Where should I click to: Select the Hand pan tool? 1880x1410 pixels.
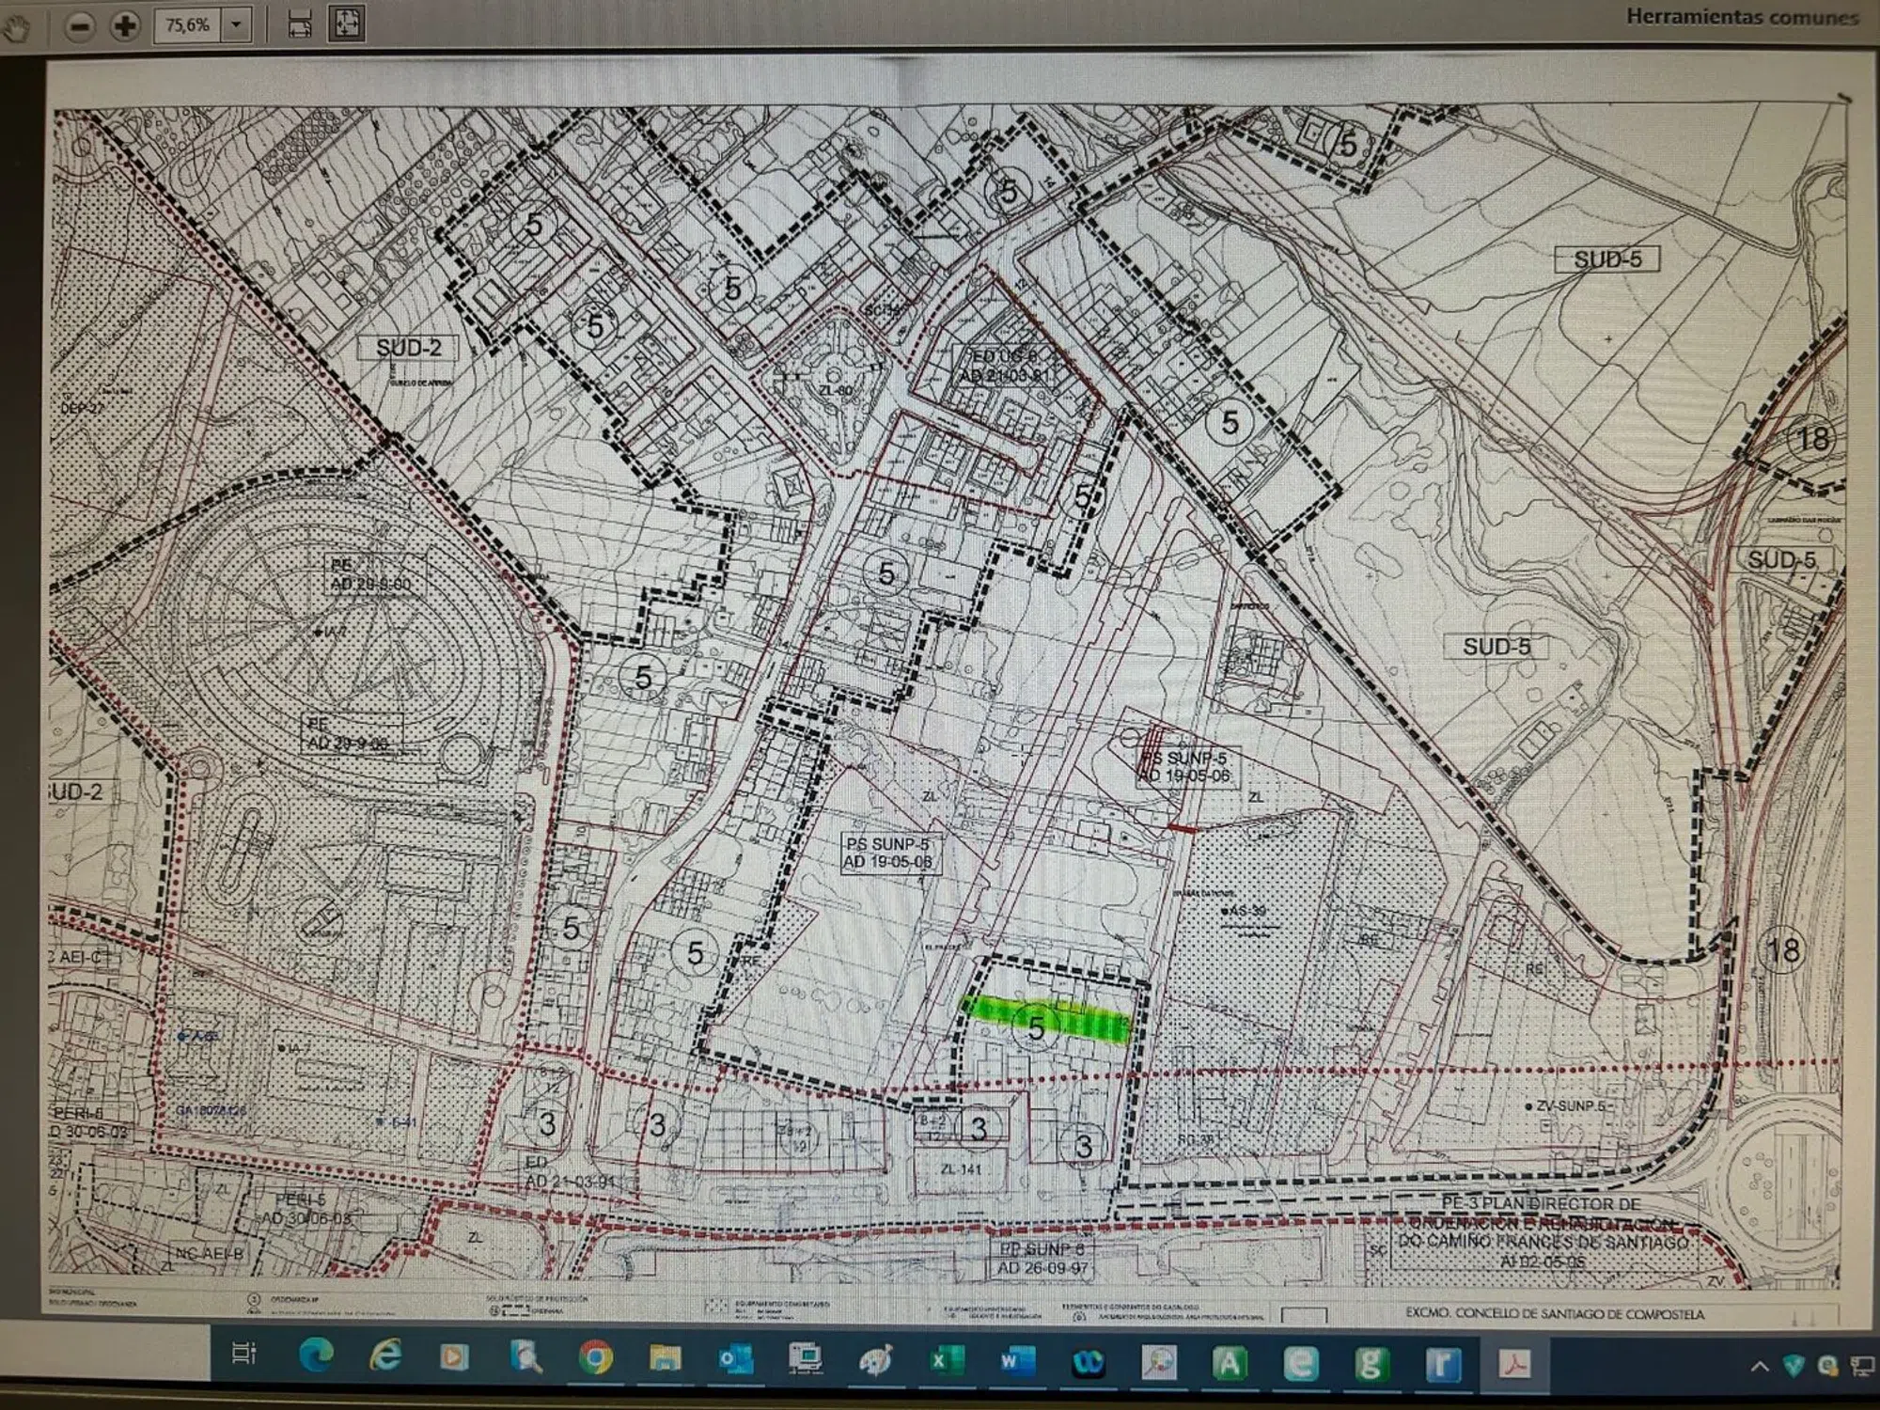(16, 28)
